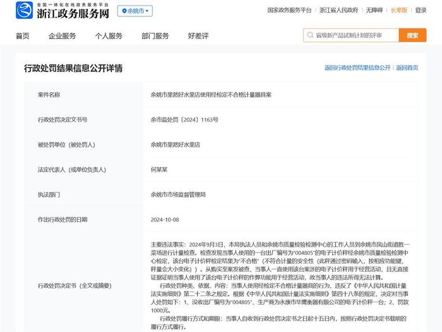Screen dimensions: 442x332
Task: Open the 余姚市 location dropdown
Action: [135, 11]
